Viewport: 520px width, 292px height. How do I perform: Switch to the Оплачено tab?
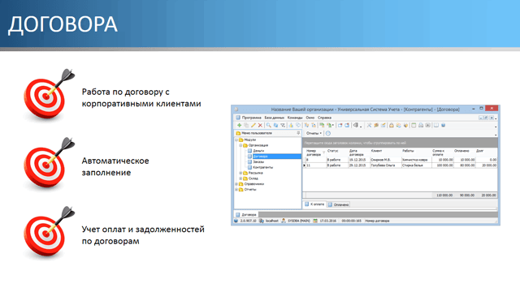tap(339, 204)
